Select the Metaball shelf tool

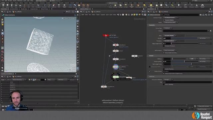(75, 6)
